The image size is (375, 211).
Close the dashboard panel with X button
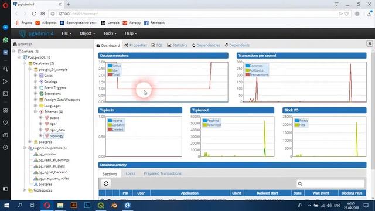[370, 43]
